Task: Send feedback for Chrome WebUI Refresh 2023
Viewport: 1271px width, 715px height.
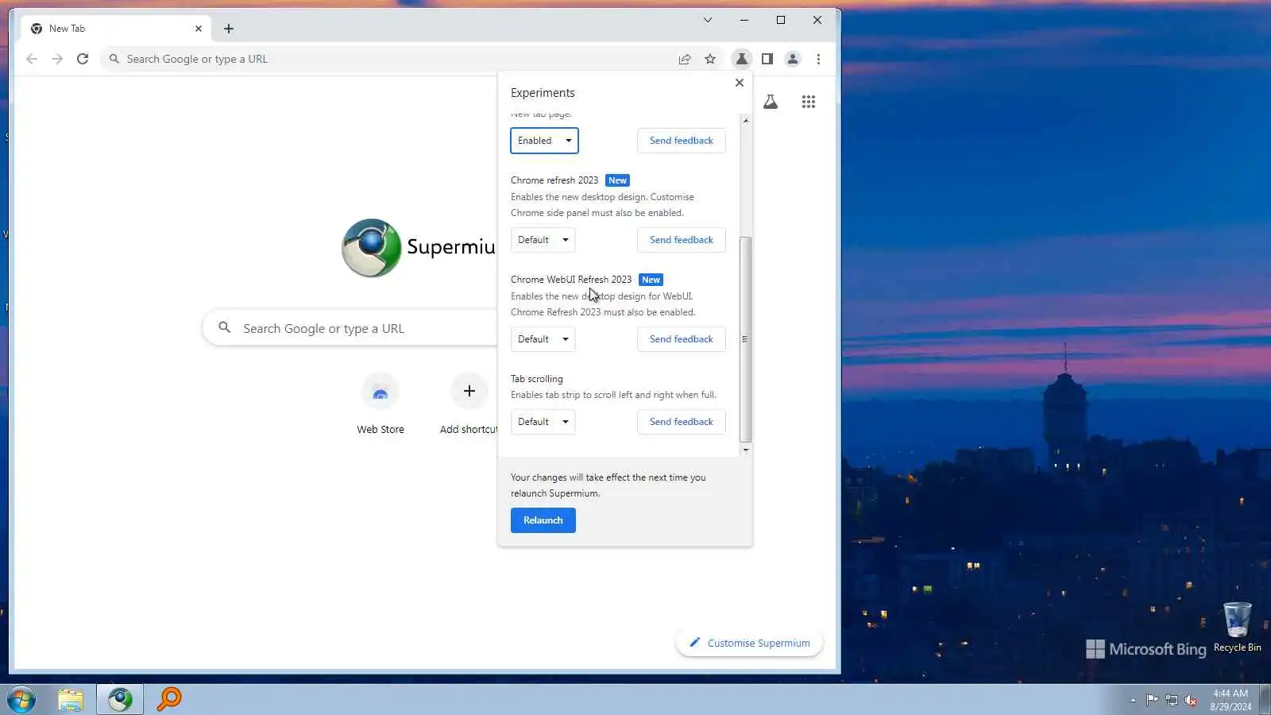Action: click(x=682, y=339)
